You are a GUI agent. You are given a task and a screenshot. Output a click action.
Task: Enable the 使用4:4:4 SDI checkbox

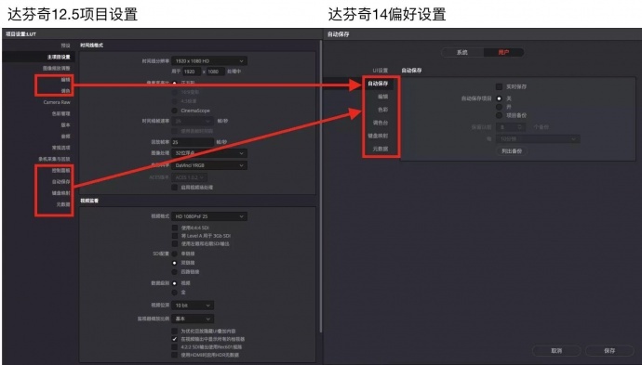(x=175, y=228)
